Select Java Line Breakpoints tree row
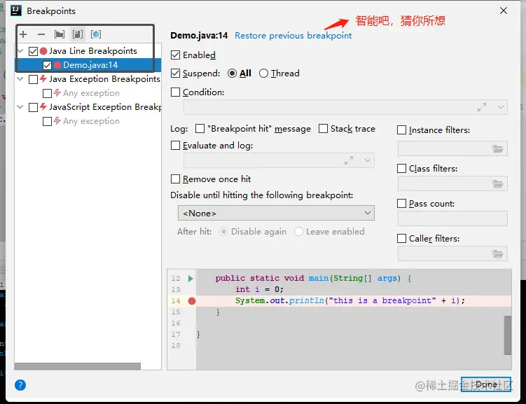 (88, 51)
